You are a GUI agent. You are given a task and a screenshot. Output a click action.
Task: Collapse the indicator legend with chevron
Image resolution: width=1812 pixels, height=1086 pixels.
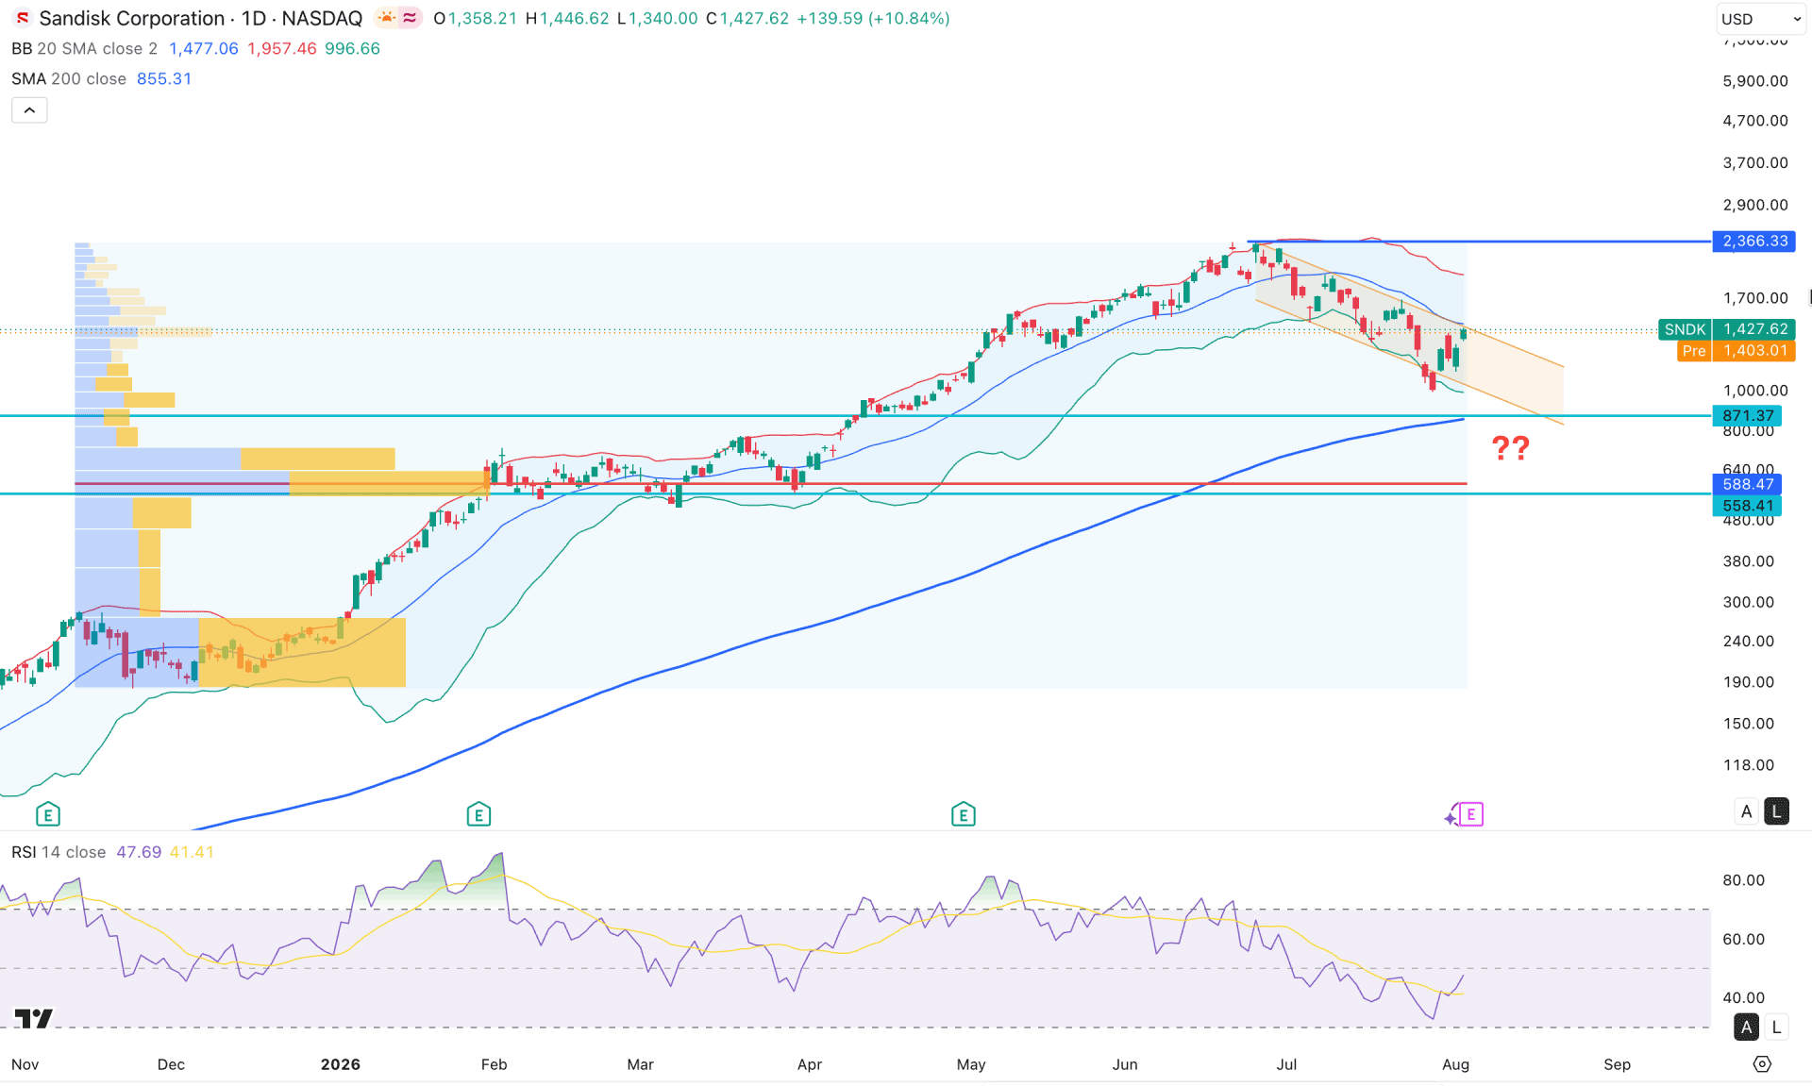tap(29, 110)
